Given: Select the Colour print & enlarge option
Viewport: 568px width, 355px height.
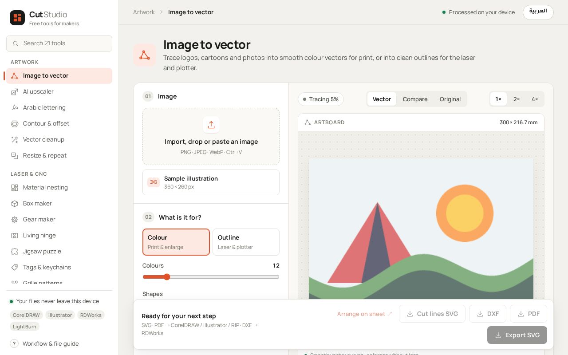Looking at the screenshot, I should click(176, 242).
